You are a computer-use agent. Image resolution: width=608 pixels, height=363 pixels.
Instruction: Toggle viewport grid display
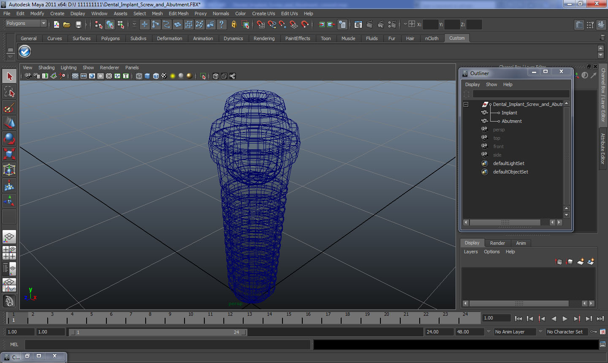point(75,76)
